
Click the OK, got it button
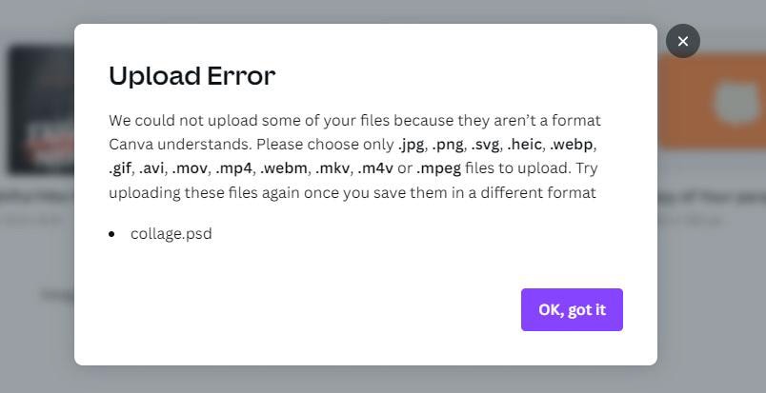click(x=572, y=309)
